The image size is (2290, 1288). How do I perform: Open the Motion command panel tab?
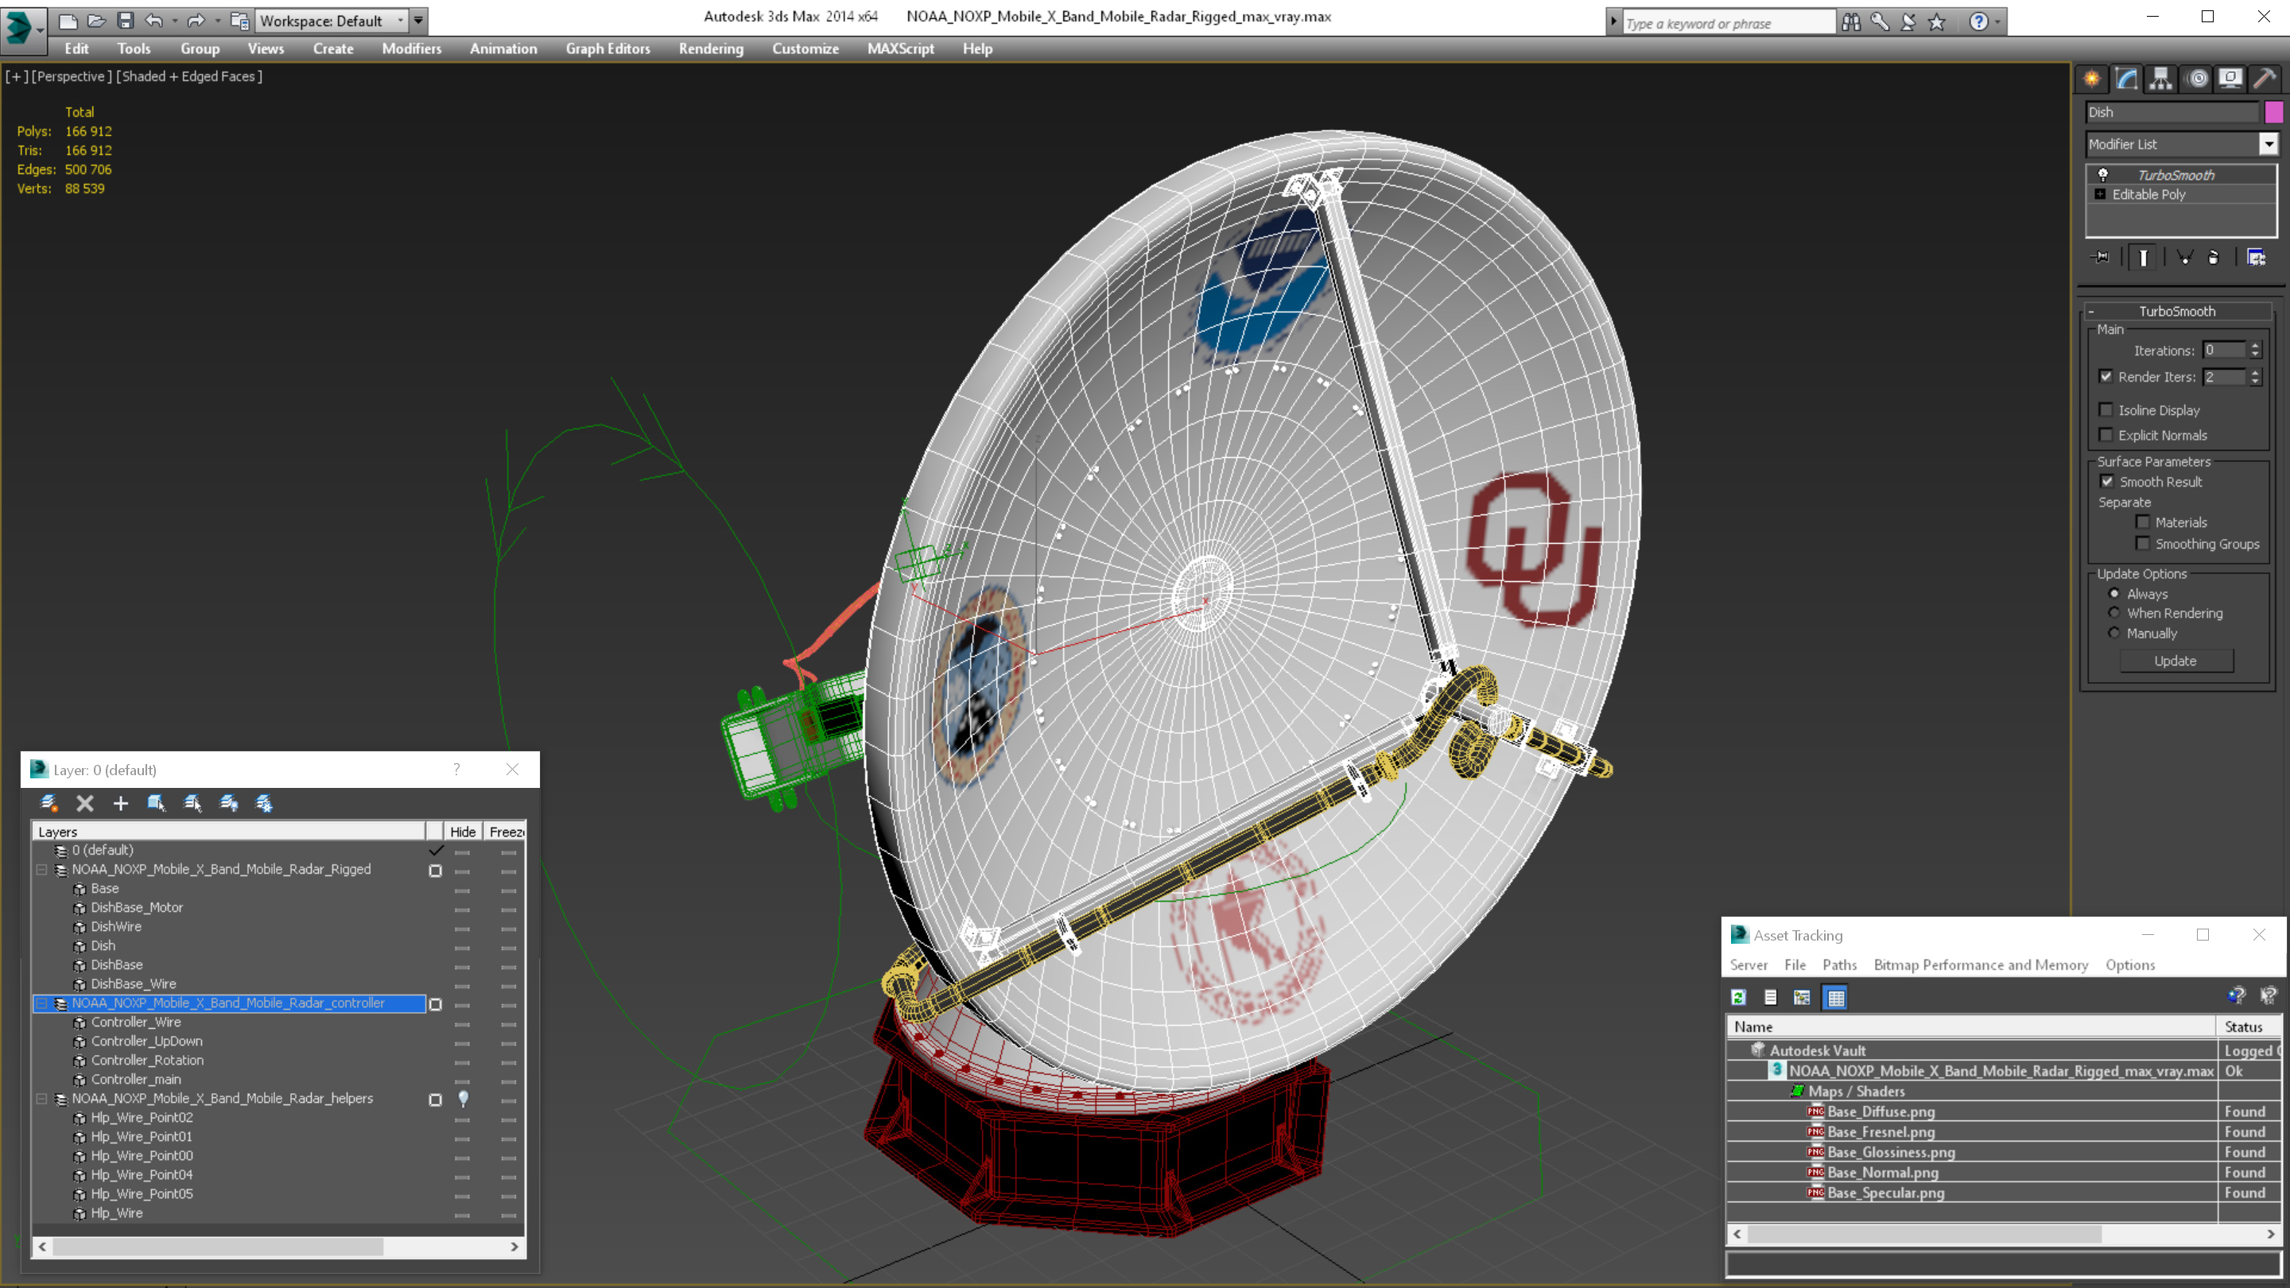(2197, 80)
